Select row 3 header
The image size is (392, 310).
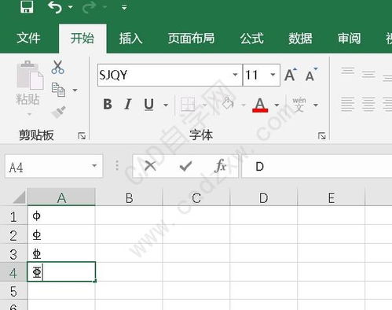13,253
